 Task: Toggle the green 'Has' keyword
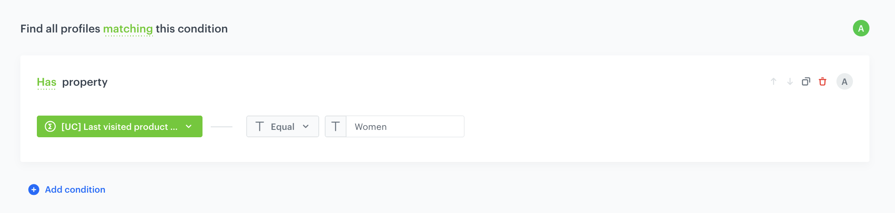click(x=46, y=82)
